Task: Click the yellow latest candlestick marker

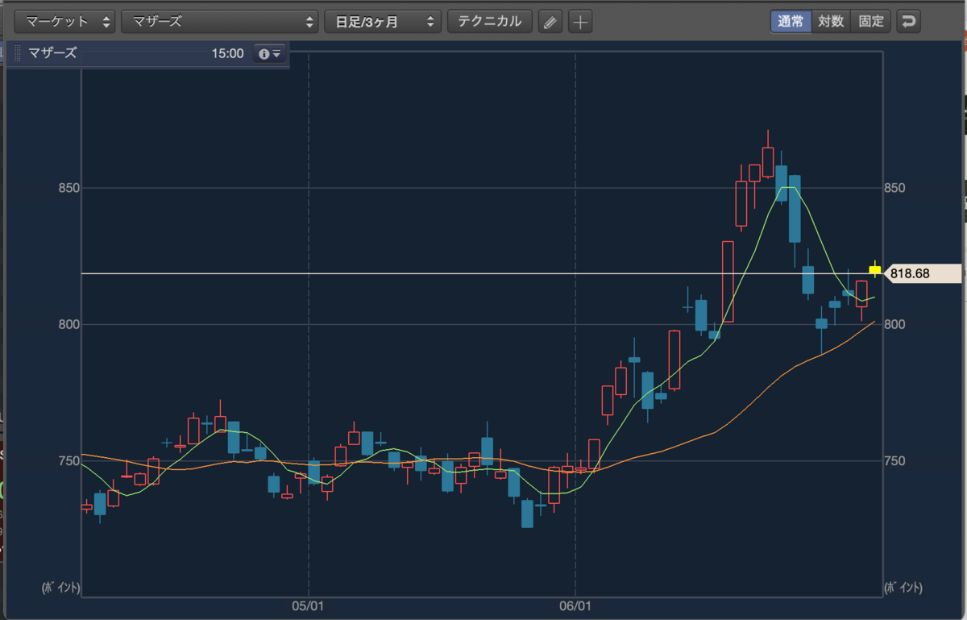Action: [874, 271]
